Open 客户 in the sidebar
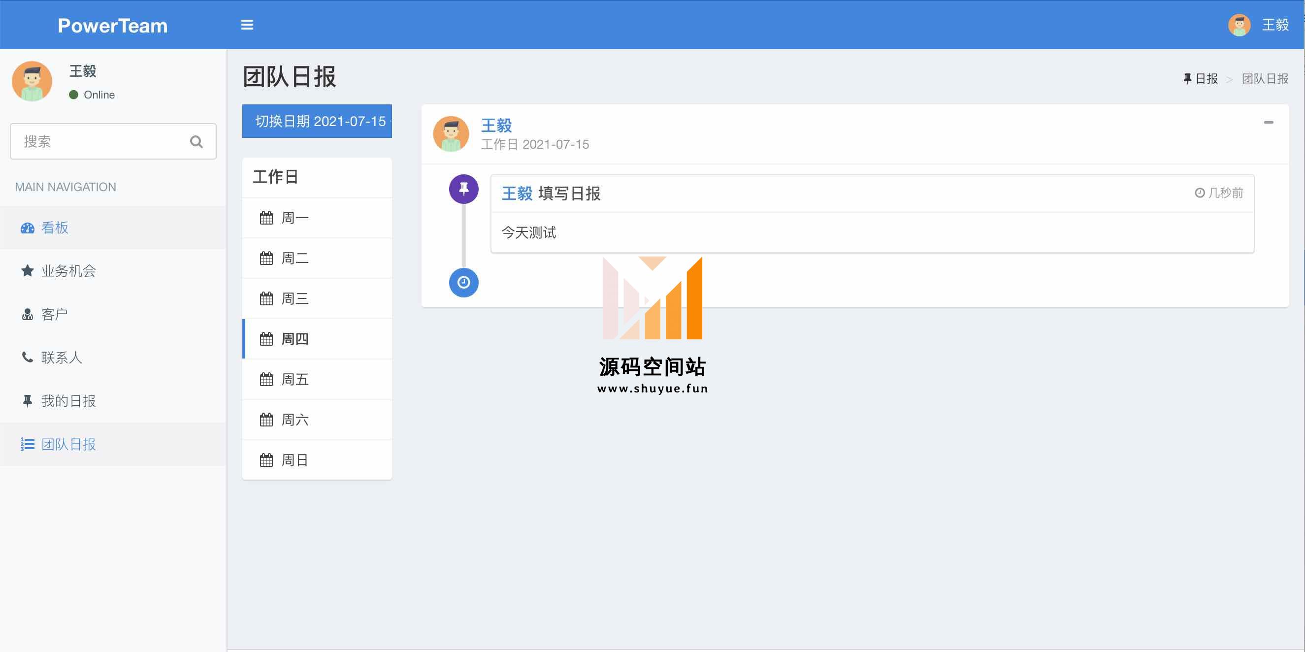The height and width of the screenshot is (652, 1305). point(113,314)
